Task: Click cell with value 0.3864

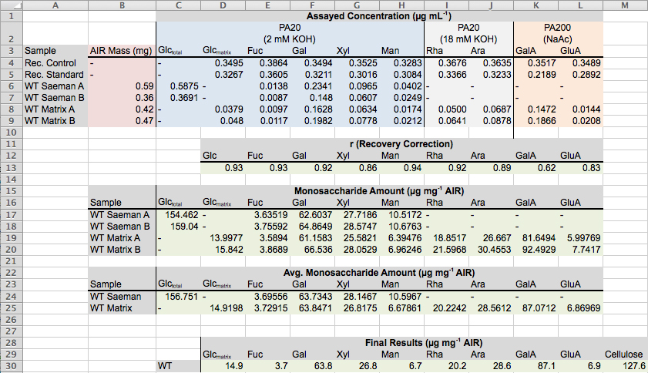Action: click(268, 63)
